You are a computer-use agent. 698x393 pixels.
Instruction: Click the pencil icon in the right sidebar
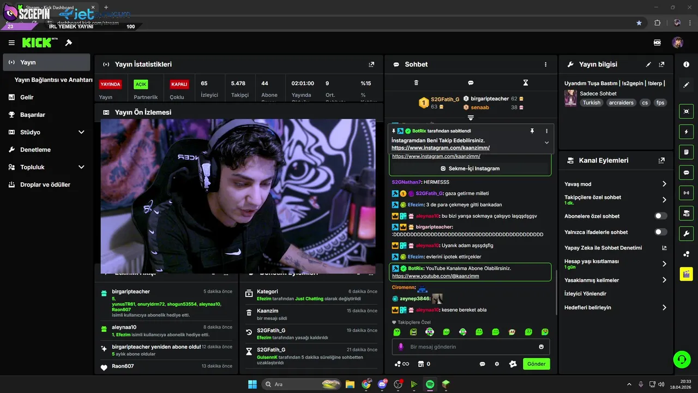[x=686, y=85]
